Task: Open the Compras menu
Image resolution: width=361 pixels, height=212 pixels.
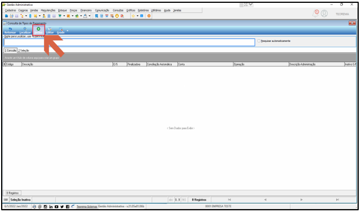Action: pos(23,10)
